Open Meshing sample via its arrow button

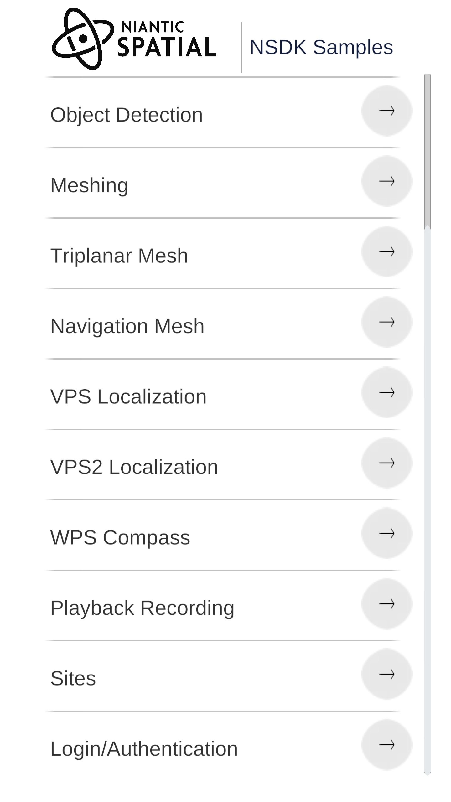[386, 181]
